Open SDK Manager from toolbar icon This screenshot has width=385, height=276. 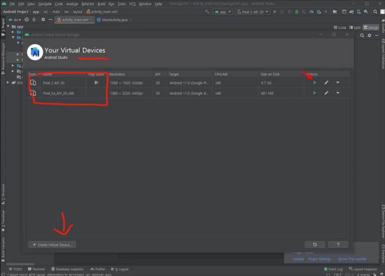(366, 11)
